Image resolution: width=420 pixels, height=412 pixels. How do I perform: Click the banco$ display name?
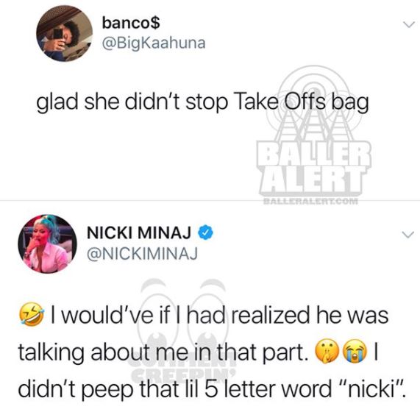click(x=131, y=23)
